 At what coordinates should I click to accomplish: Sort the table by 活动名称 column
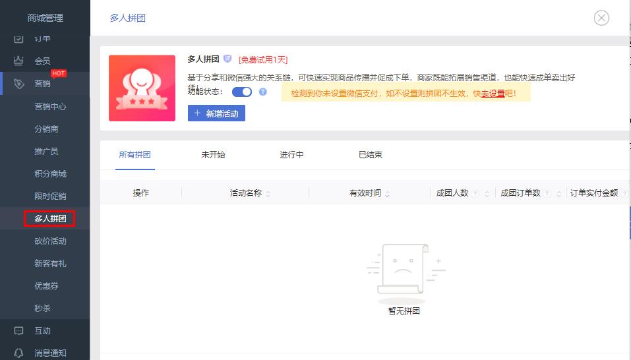click(x=268, y=194)
